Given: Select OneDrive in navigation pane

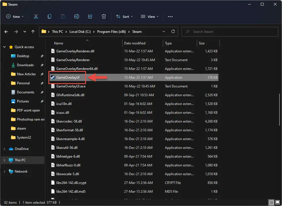Looking at the screenshot, I should point(21,149).
